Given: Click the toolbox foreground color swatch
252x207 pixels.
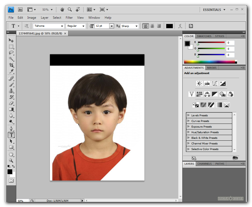Looking at the screenshot, I should point(10,172).
